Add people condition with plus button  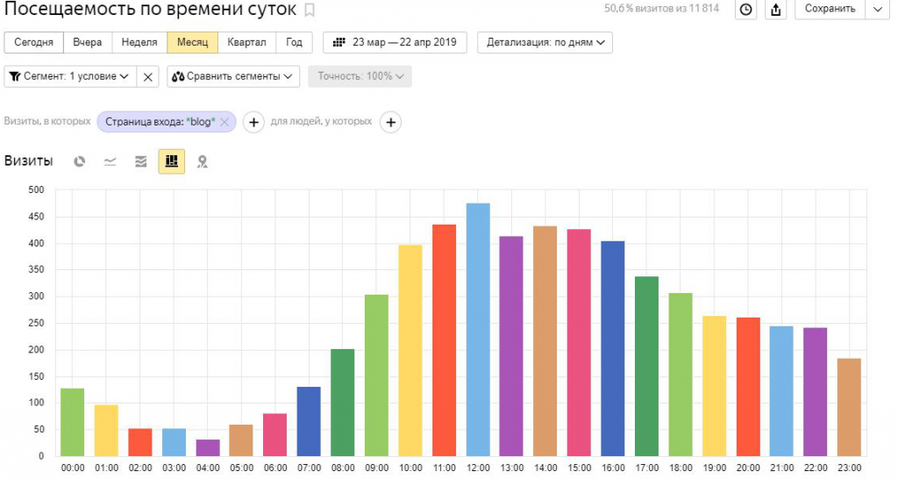[x=390, y=122]
